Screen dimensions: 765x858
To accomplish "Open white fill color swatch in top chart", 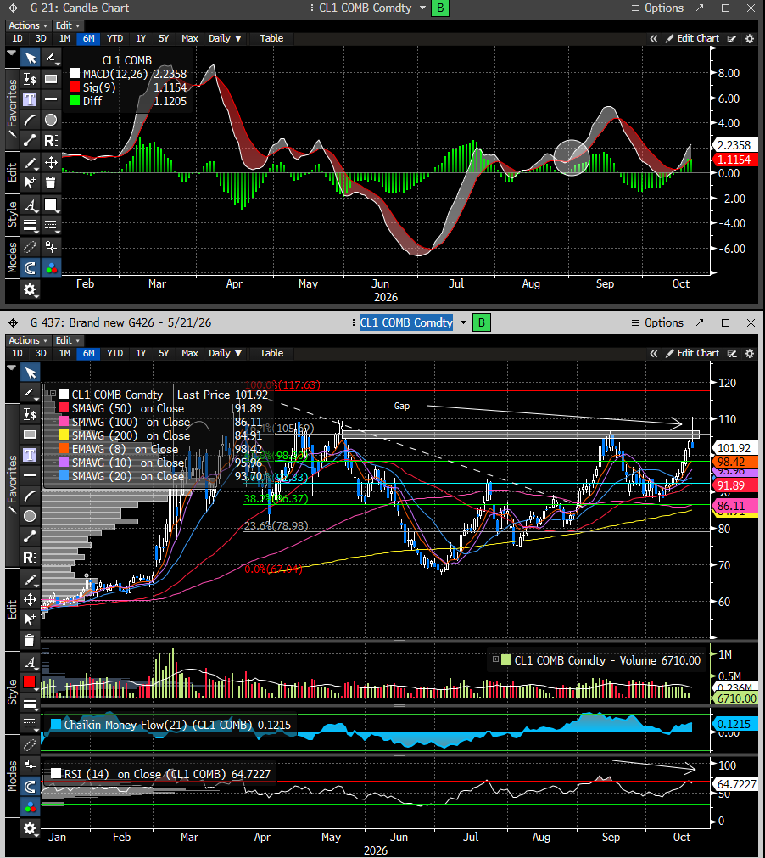I will click(51, 205).
